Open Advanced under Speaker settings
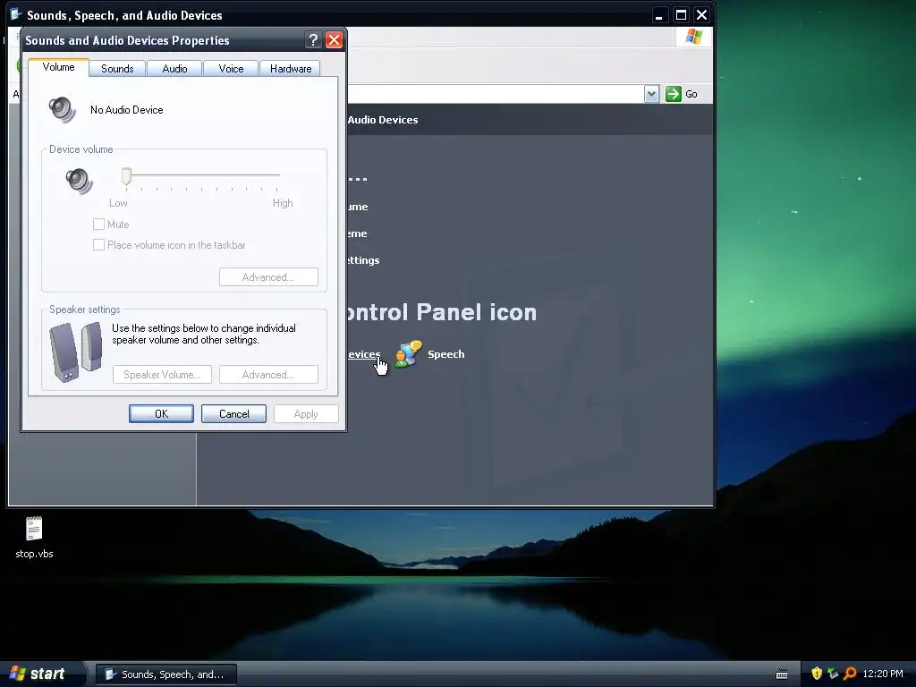916x687 pixels. coord(268,375)
